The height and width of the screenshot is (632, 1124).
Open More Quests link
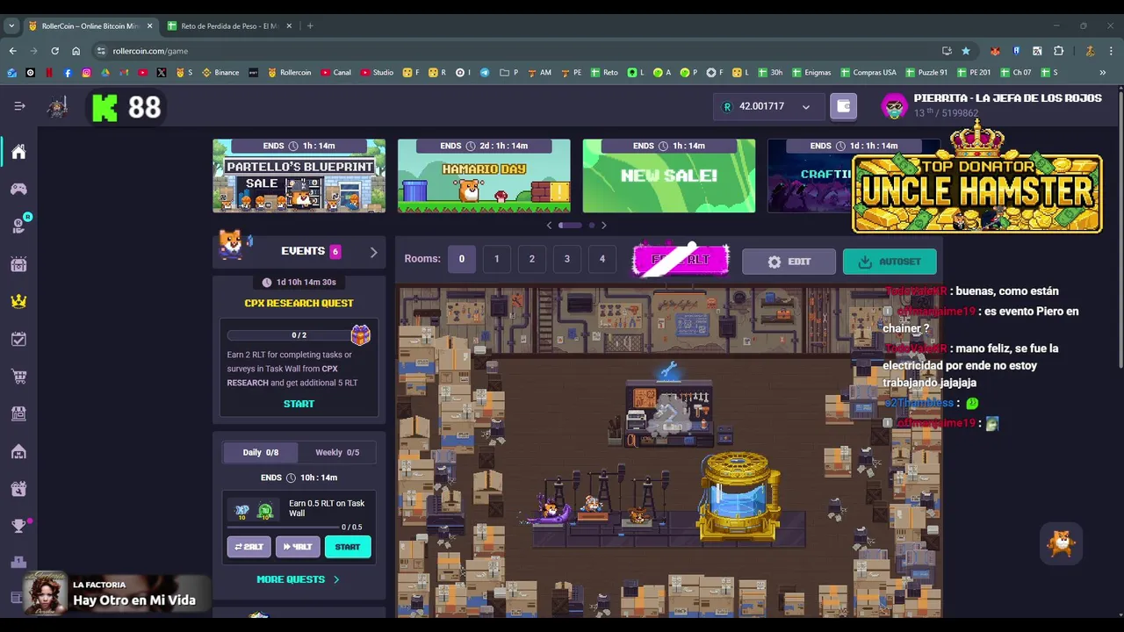pyautogui.click(x=298, y=579)
